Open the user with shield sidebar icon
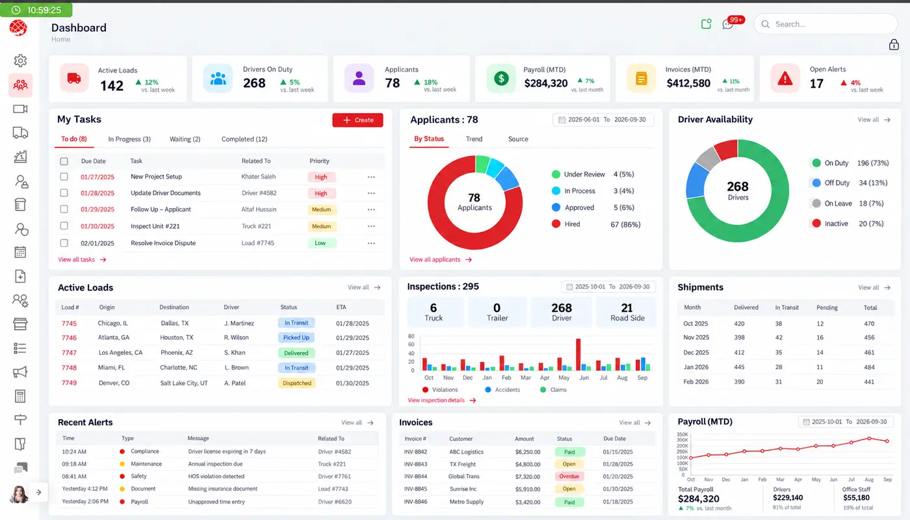The width and height of the screenshot is (910, 520). click(x=20, y=229)
